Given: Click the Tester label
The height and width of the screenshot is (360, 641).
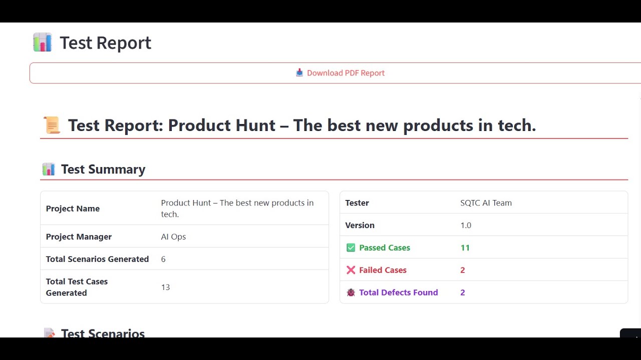Looking at the screenshot, I should click(357, 203).
